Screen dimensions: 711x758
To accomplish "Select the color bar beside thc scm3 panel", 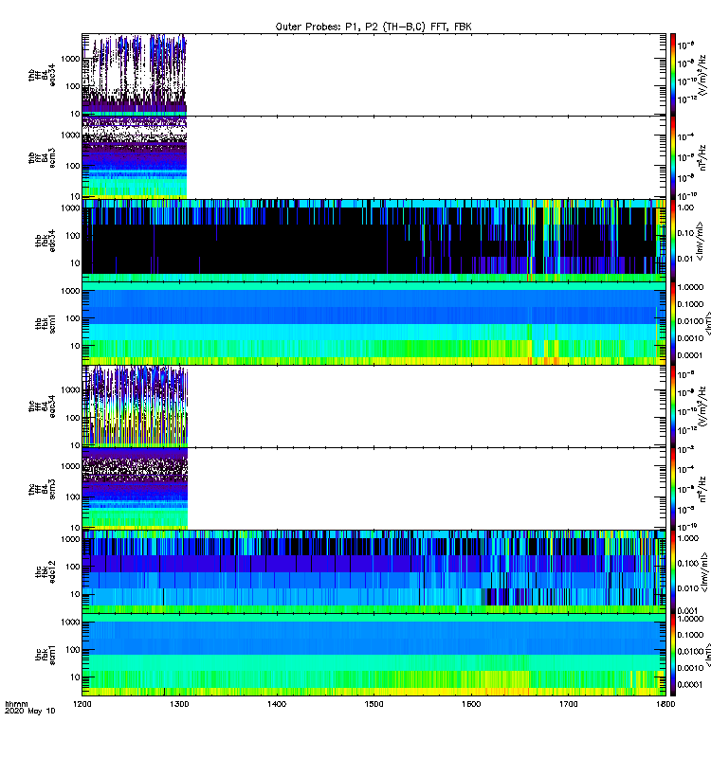I will [x=673, y=489].
